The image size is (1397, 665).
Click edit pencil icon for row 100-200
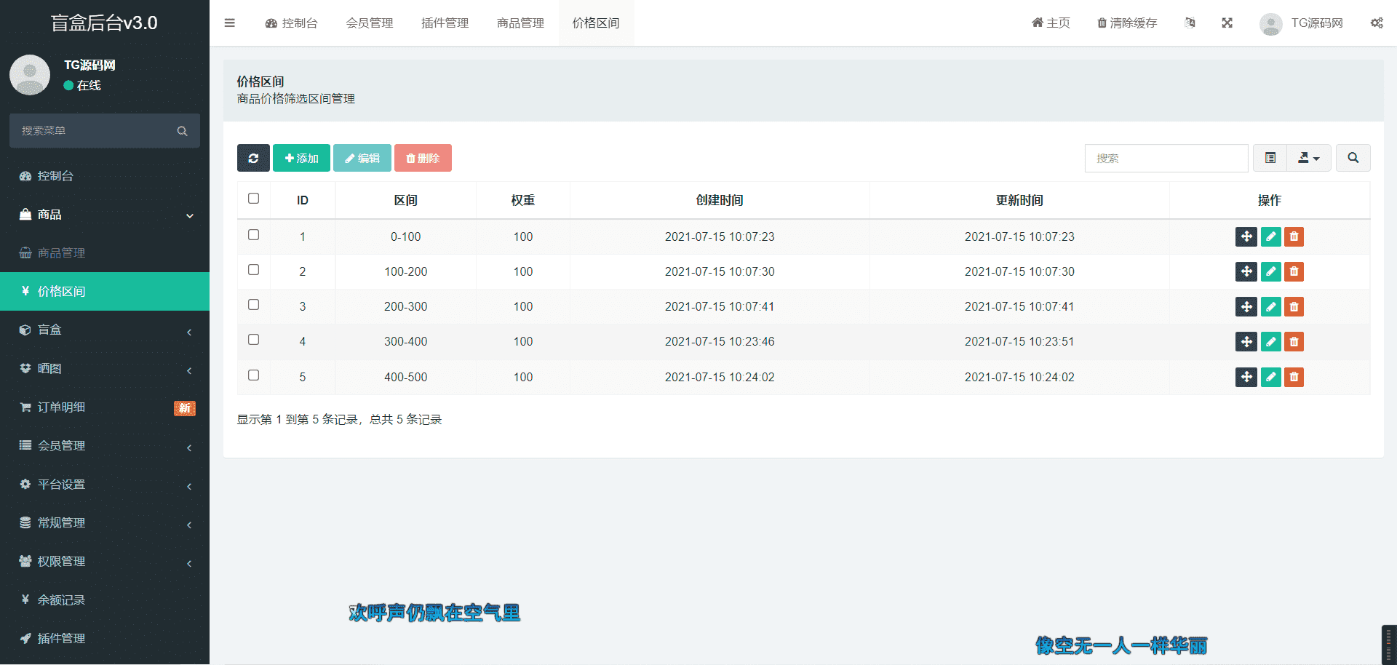1270,271
